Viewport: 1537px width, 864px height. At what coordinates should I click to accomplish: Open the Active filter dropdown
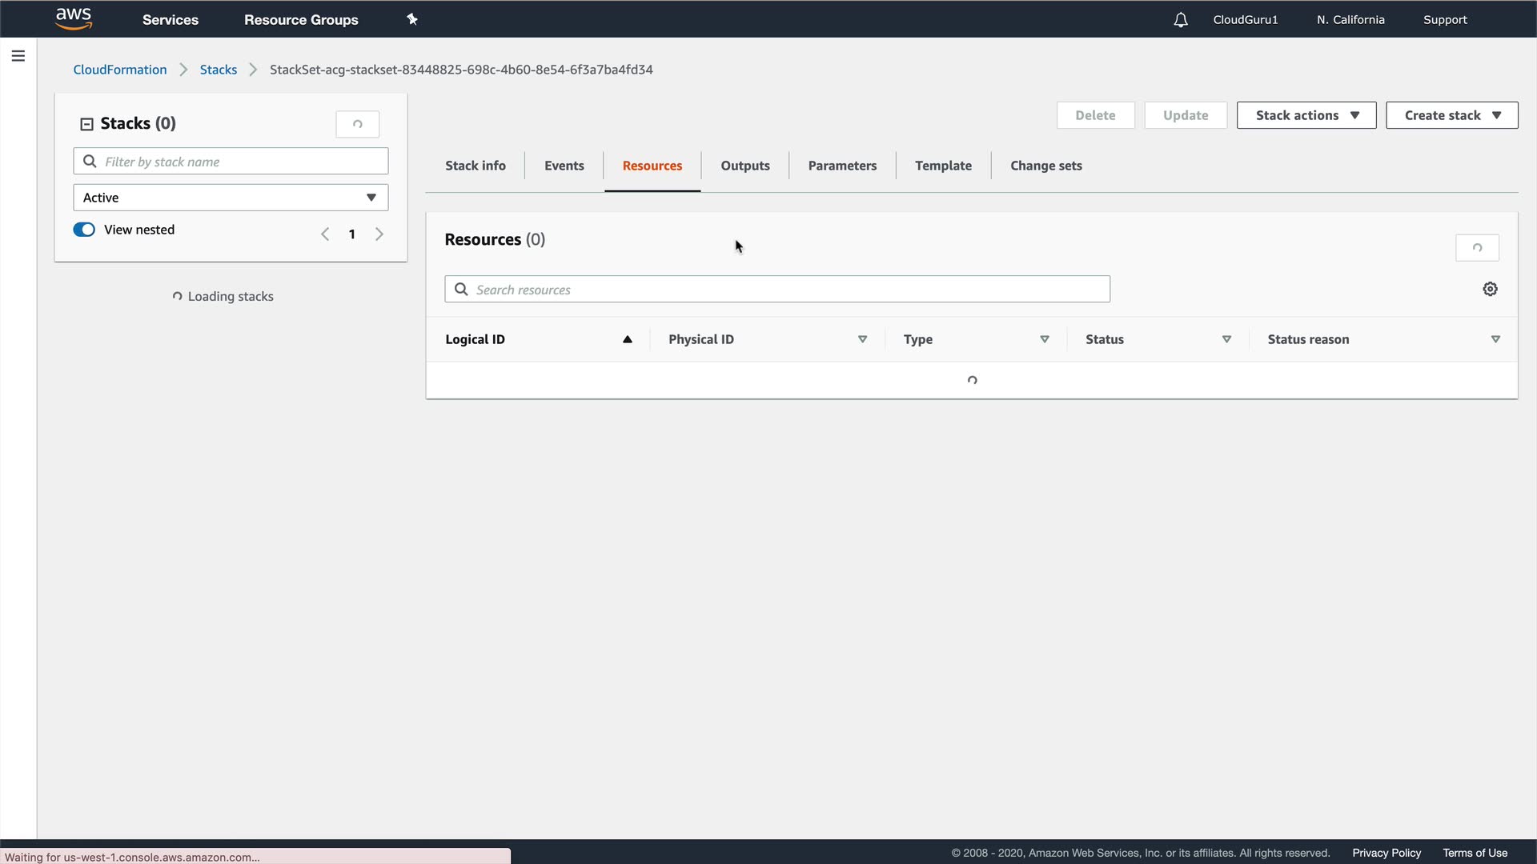coord(231,198)
